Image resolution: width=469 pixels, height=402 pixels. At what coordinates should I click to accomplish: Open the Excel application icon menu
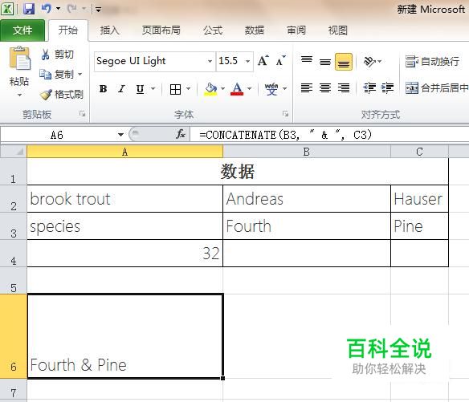click(x=7, y=9)
